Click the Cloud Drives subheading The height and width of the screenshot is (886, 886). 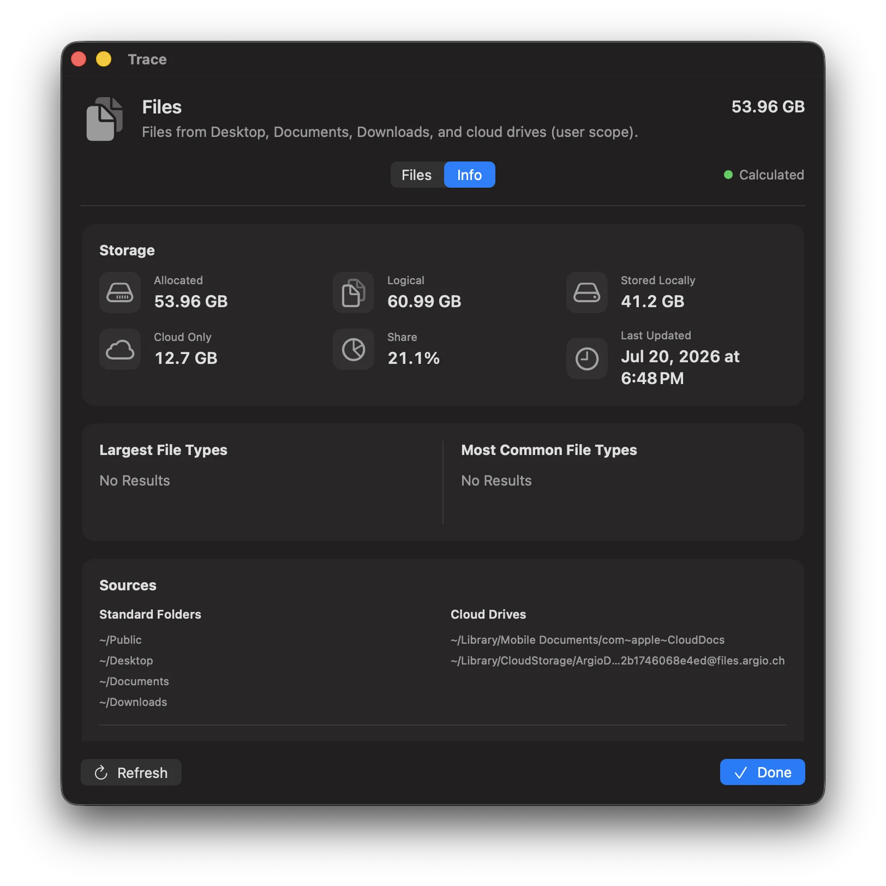[x=488, y=614]
